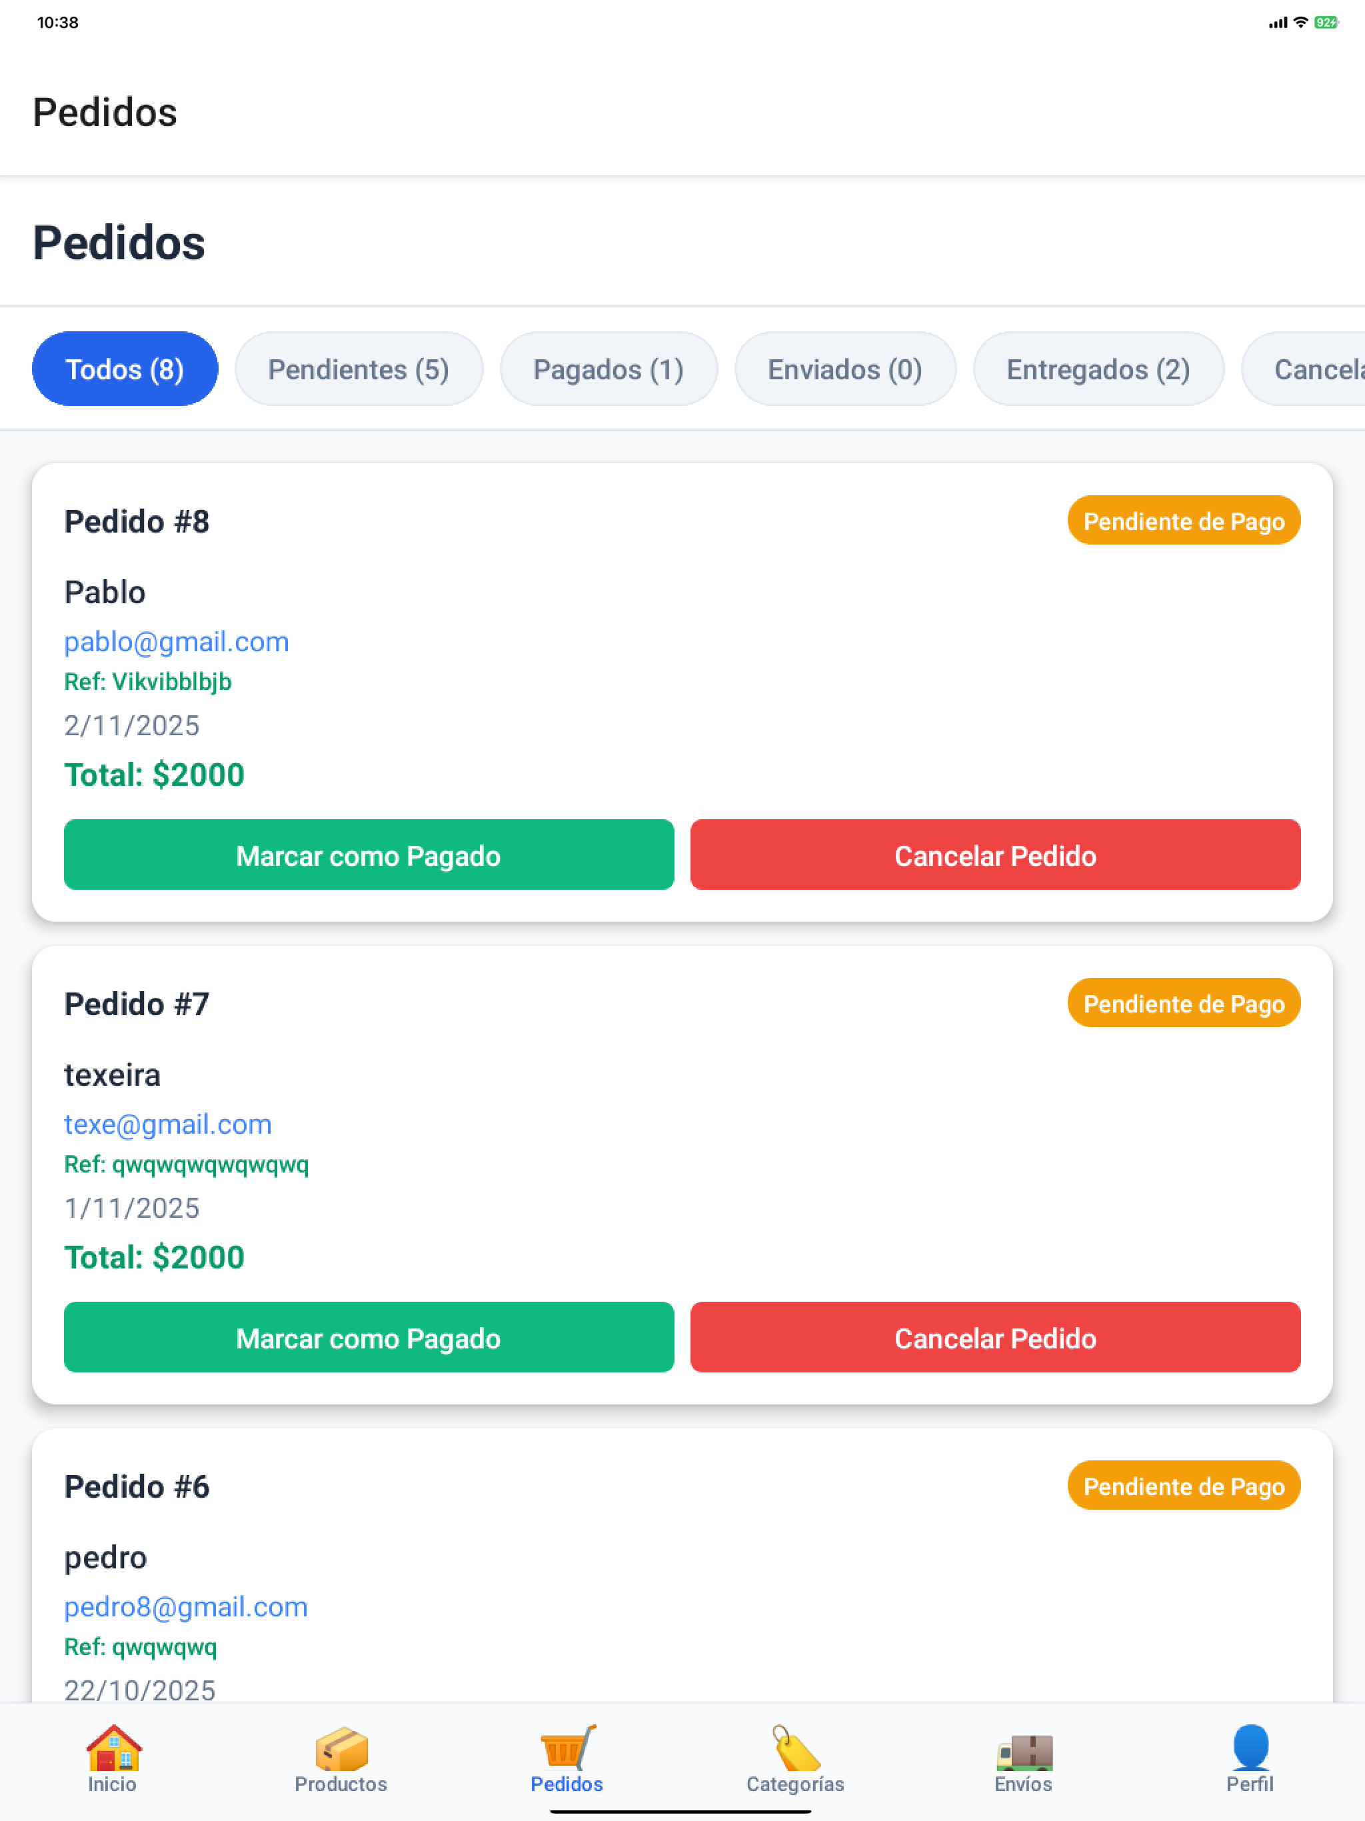Go to Productos box icon
Image resolution: width=1365 pixels, height=1821 pixels.
click(341, 1748)
